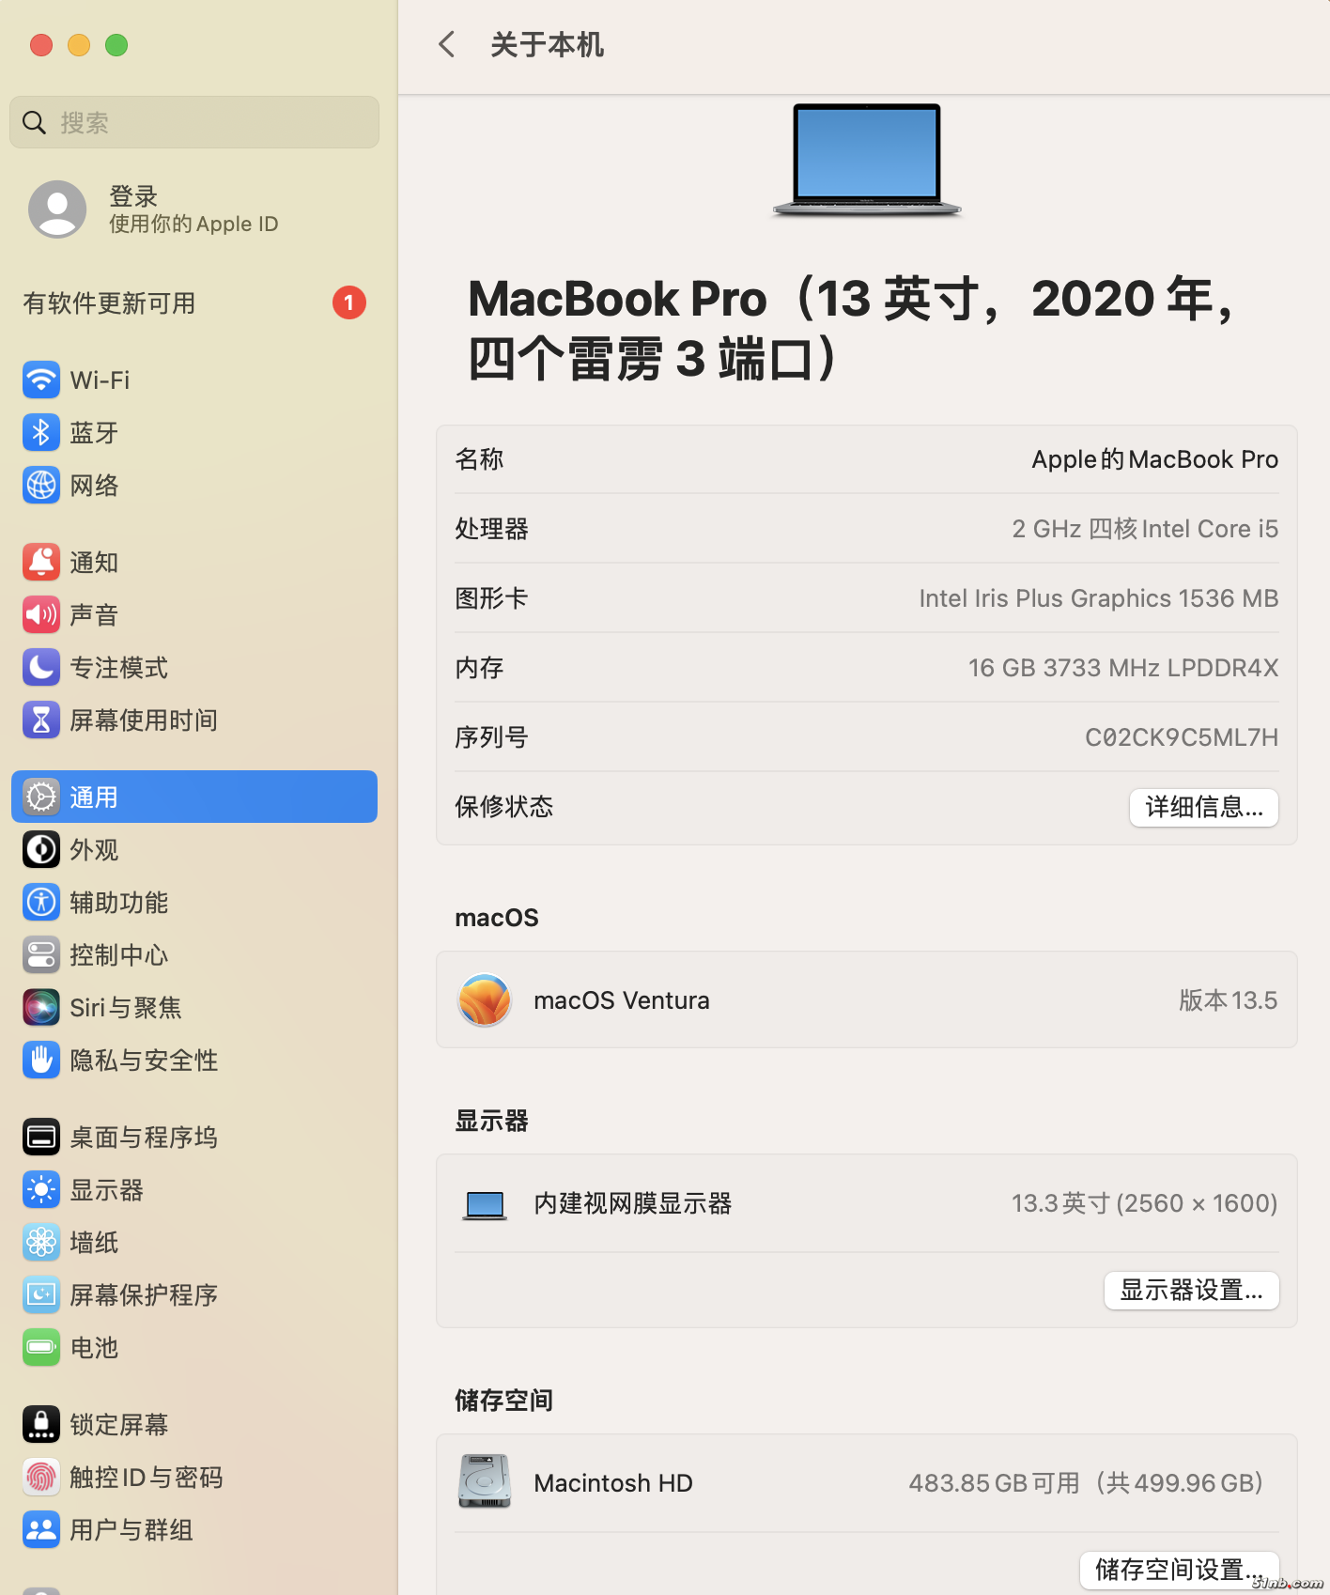Select the 通用 gear icon

41,797
